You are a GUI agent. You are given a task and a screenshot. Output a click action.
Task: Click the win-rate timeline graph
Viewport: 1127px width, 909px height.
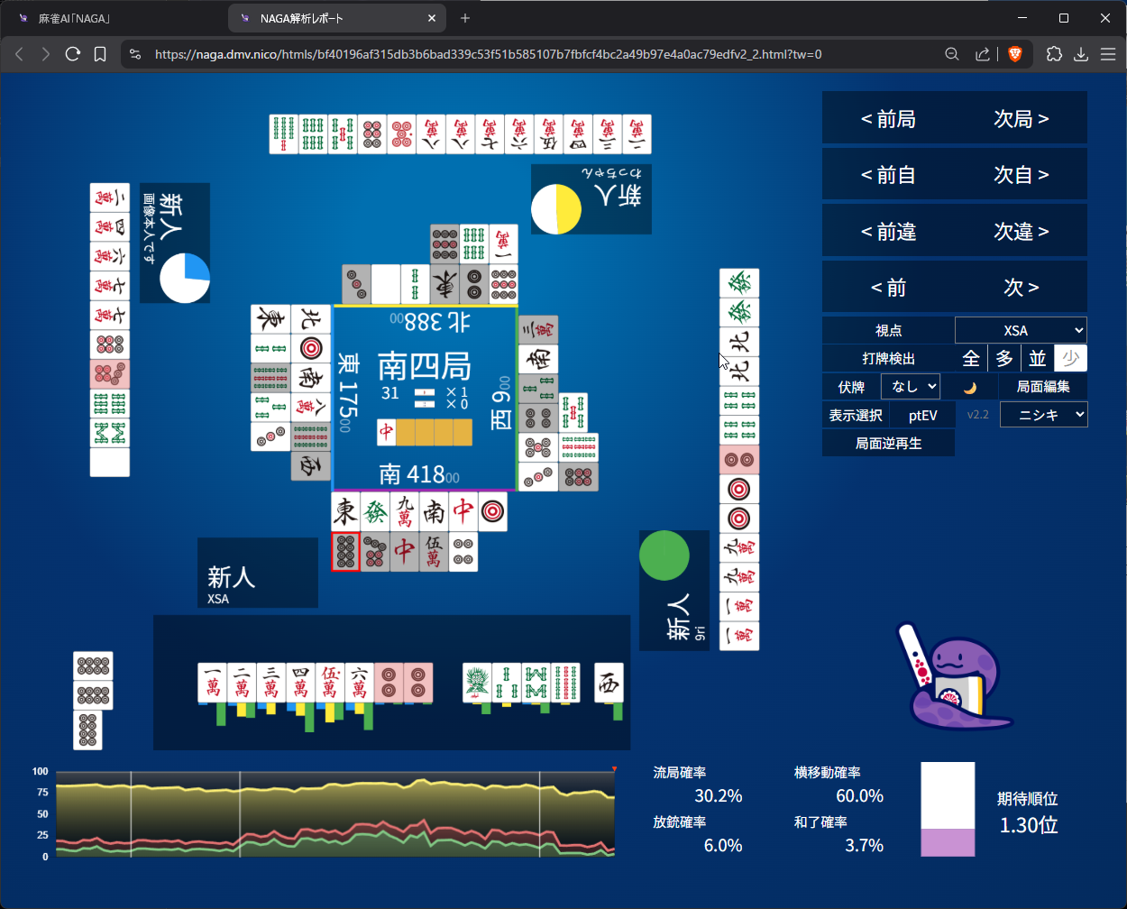point(335,813)
